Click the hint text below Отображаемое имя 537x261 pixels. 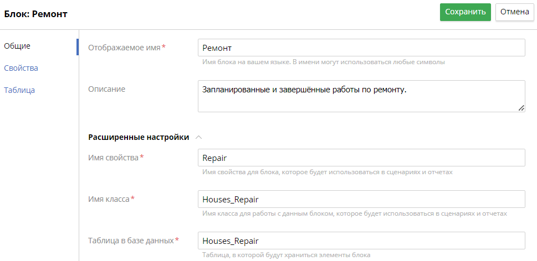(324, 62)
